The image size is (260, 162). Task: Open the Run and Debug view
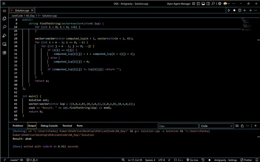[x=4, y=35]
